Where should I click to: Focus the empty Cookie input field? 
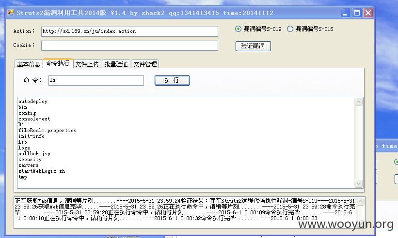coord(129,45)
